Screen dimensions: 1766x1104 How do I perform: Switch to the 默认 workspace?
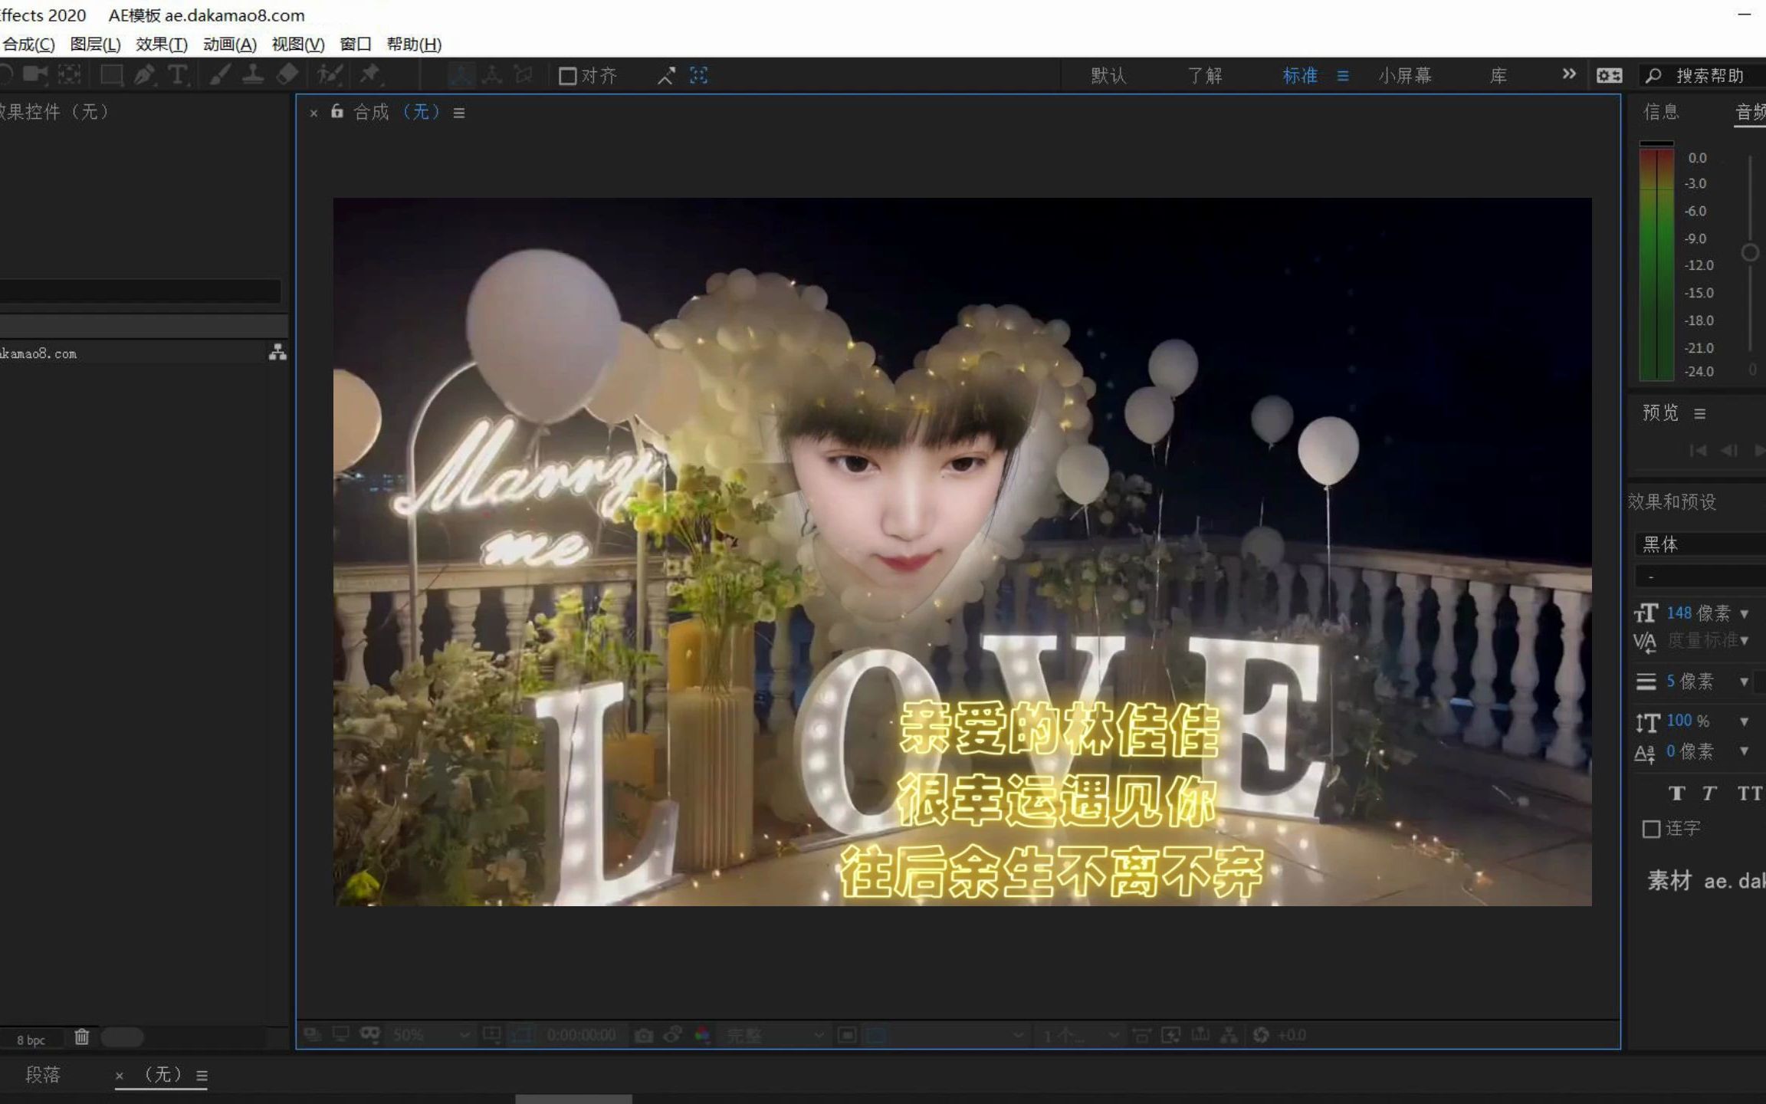pyautogui.click(x=1108, y=76)
